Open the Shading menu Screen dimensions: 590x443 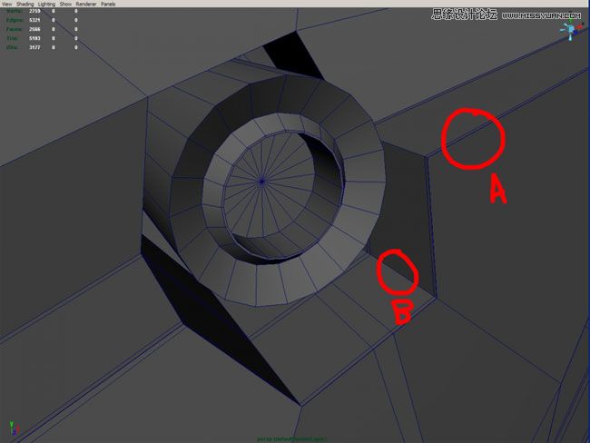click(x=25, y=4)
